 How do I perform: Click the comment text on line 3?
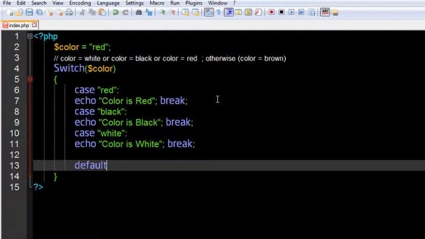point(170,58)
